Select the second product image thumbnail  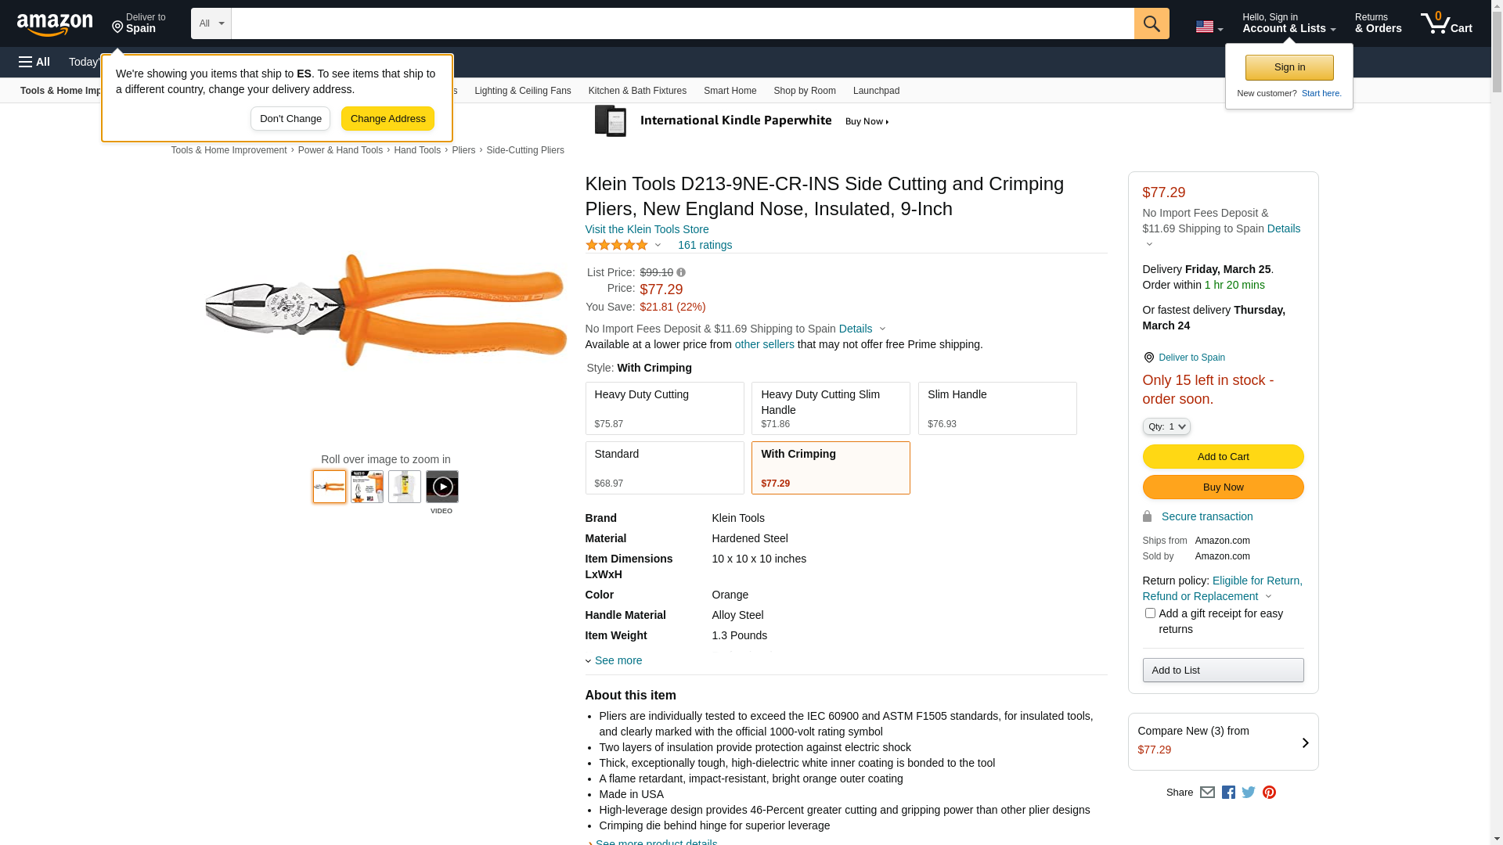coord(367,487)
